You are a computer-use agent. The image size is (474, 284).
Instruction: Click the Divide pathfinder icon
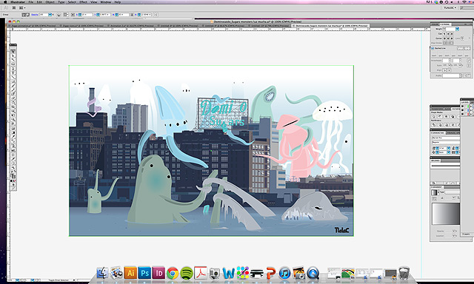click(x=434, y=125)
